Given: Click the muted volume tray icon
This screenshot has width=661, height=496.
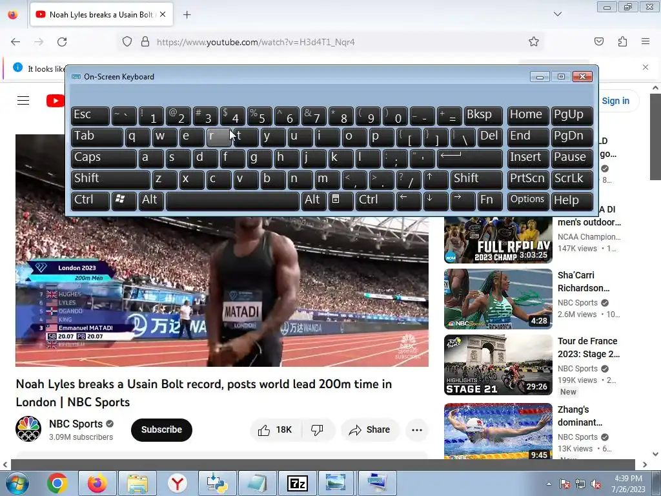Looking at the screenshot, I should 596,484.
